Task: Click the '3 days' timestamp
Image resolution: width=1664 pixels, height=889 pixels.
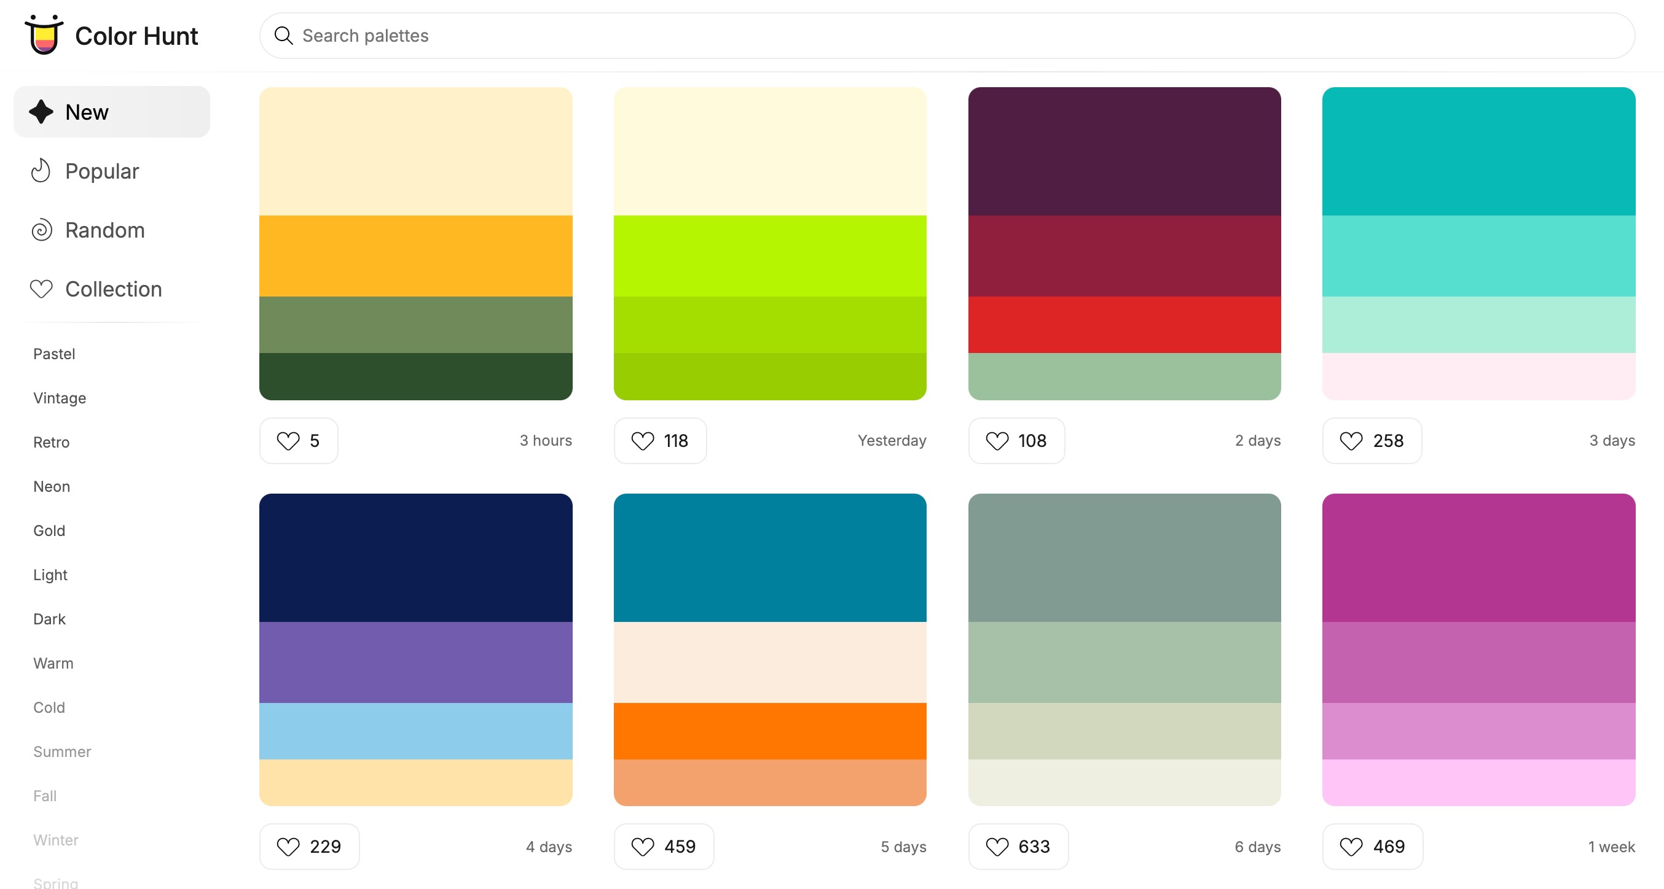Action: 1612,440
